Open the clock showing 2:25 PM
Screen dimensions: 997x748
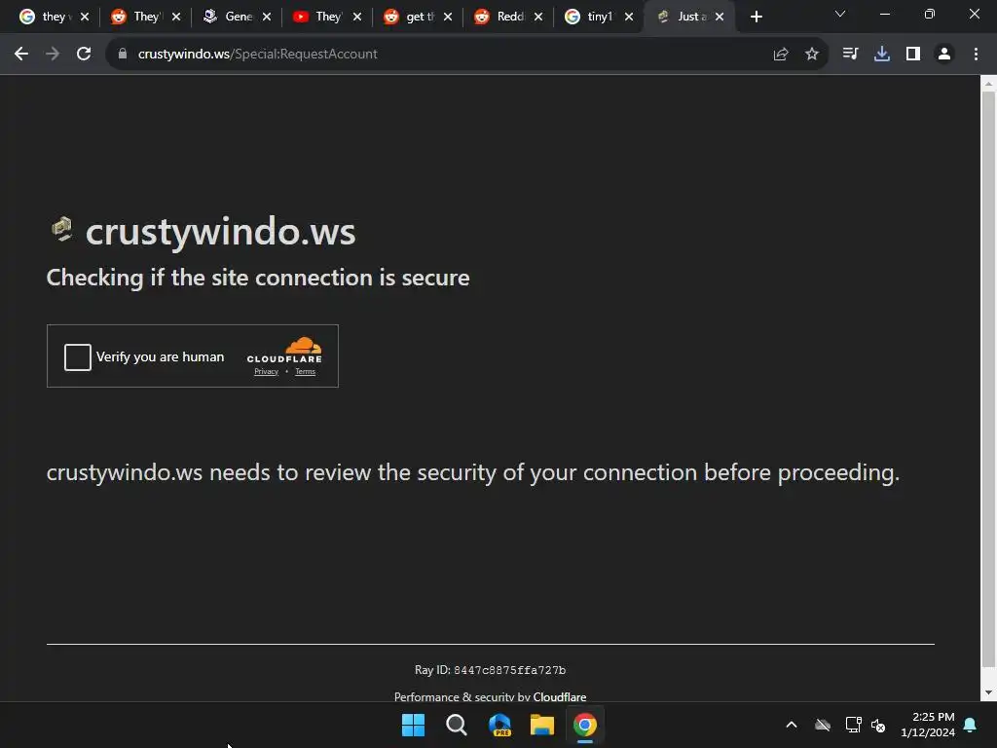pyautogui.click(x=928, y=725)
